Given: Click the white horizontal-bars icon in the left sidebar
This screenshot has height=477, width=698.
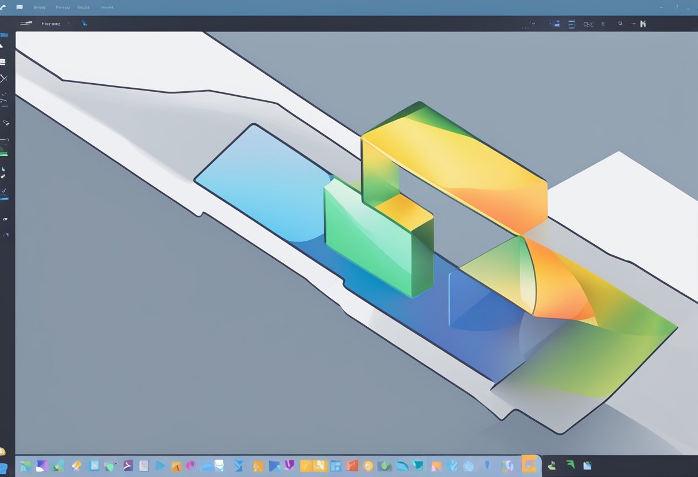Looking at the screenshot, I should point(3,61).
